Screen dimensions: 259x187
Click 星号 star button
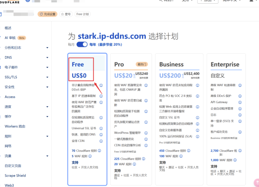(x=66, y=14)
